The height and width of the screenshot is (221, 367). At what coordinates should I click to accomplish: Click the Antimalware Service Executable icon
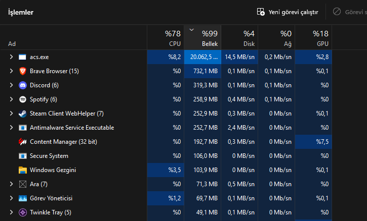22,128
